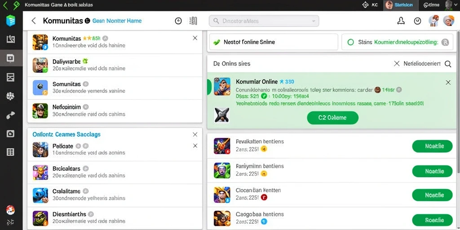
Task: Click the green C2 Onlieme button
Action: click(333, 118)
